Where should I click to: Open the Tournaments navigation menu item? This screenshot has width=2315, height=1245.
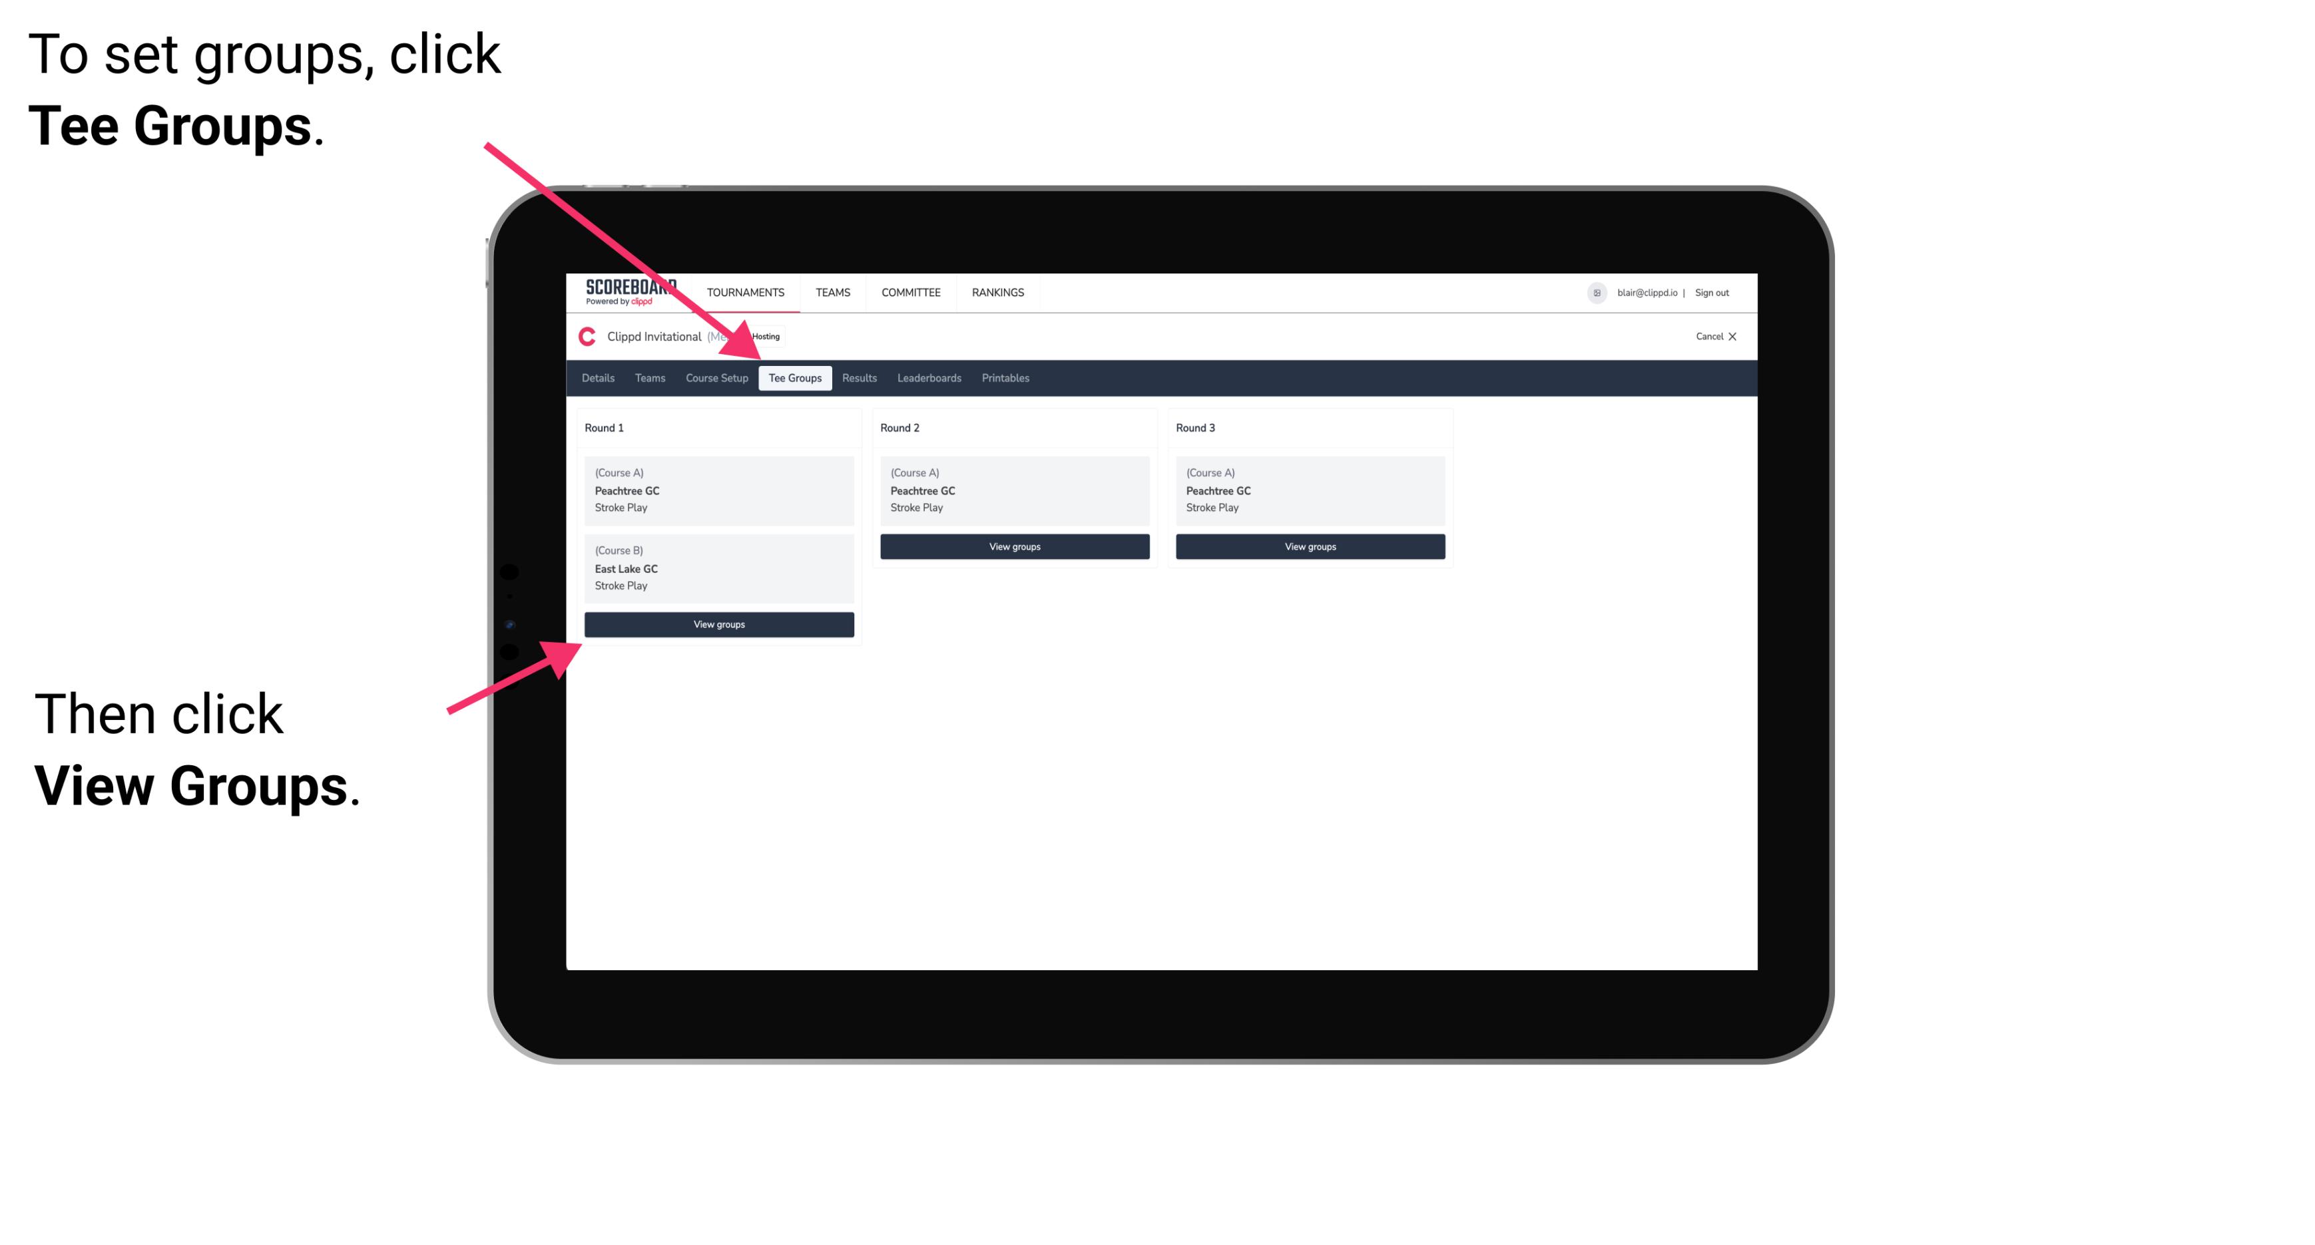point(746,293)
